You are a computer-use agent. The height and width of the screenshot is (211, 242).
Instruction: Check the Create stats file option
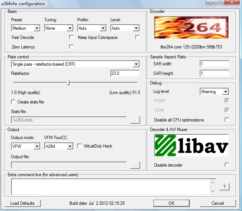(13, 102)
